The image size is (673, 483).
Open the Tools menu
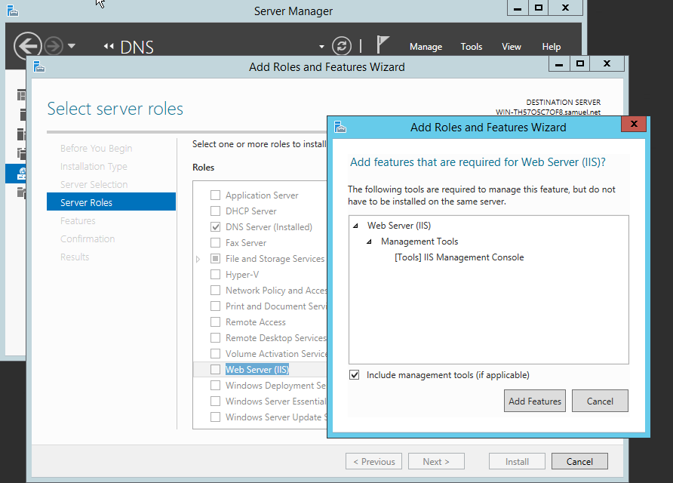point(471,46)
